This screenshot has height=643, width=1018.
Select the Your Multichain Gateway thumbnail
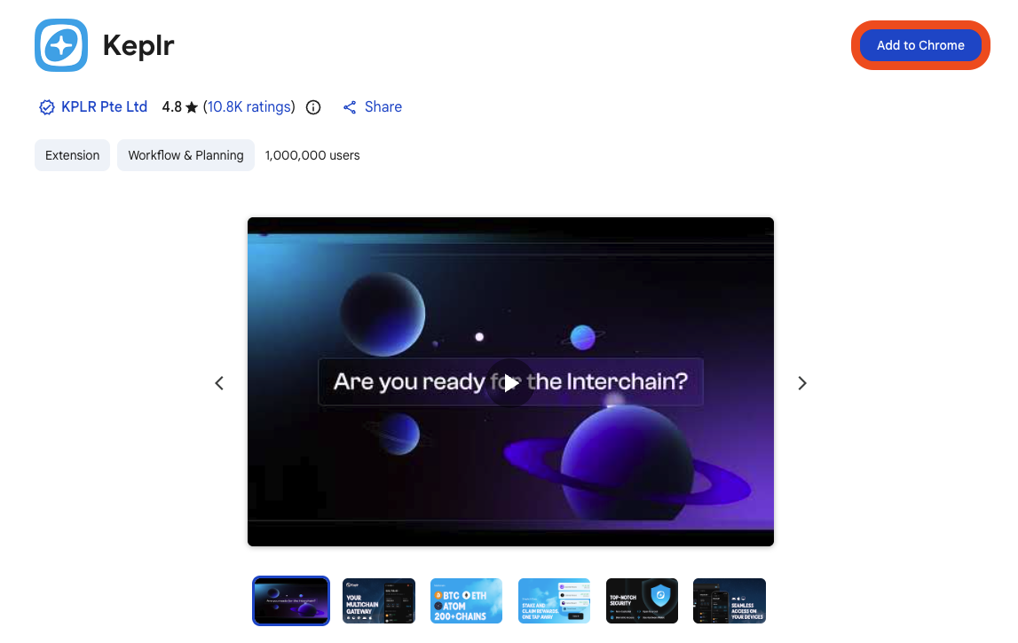click(378, 600)
